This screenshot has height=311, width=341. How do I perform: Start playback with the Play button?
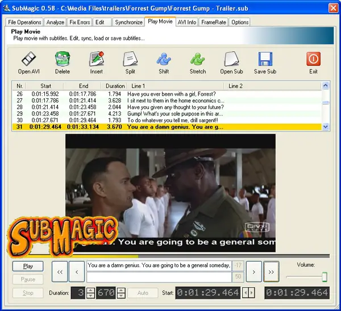pyautogui.click(x=28, y=266)
